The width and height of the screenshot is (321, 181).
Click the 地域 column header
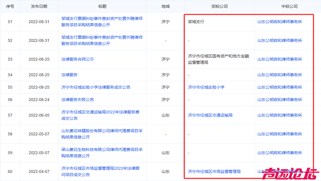[x=165, y=6]
